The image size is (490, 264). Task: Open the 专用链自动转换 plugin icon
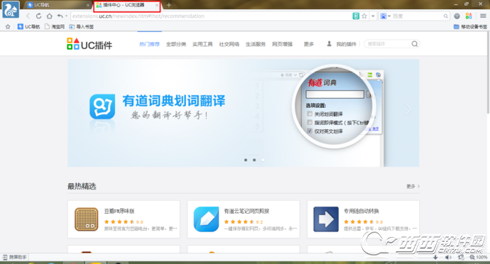click(x=326, y=219)
